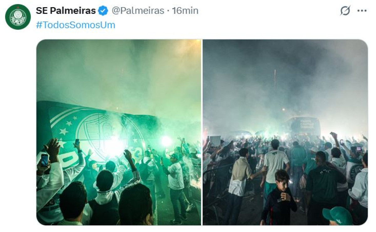Viewport: 376px width, 232px height.
Task: Click the man in the white shirt in left photo
Action: point(176,186)
